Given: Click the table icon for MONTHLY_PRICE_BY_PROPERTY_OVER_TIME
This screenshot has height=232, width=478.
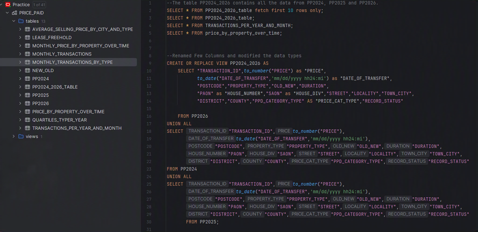Looking at the screenshot, I should click(28, 46).
